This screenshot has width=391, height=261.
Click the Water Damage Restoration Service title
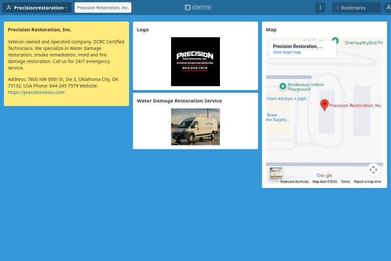point(179,101)
